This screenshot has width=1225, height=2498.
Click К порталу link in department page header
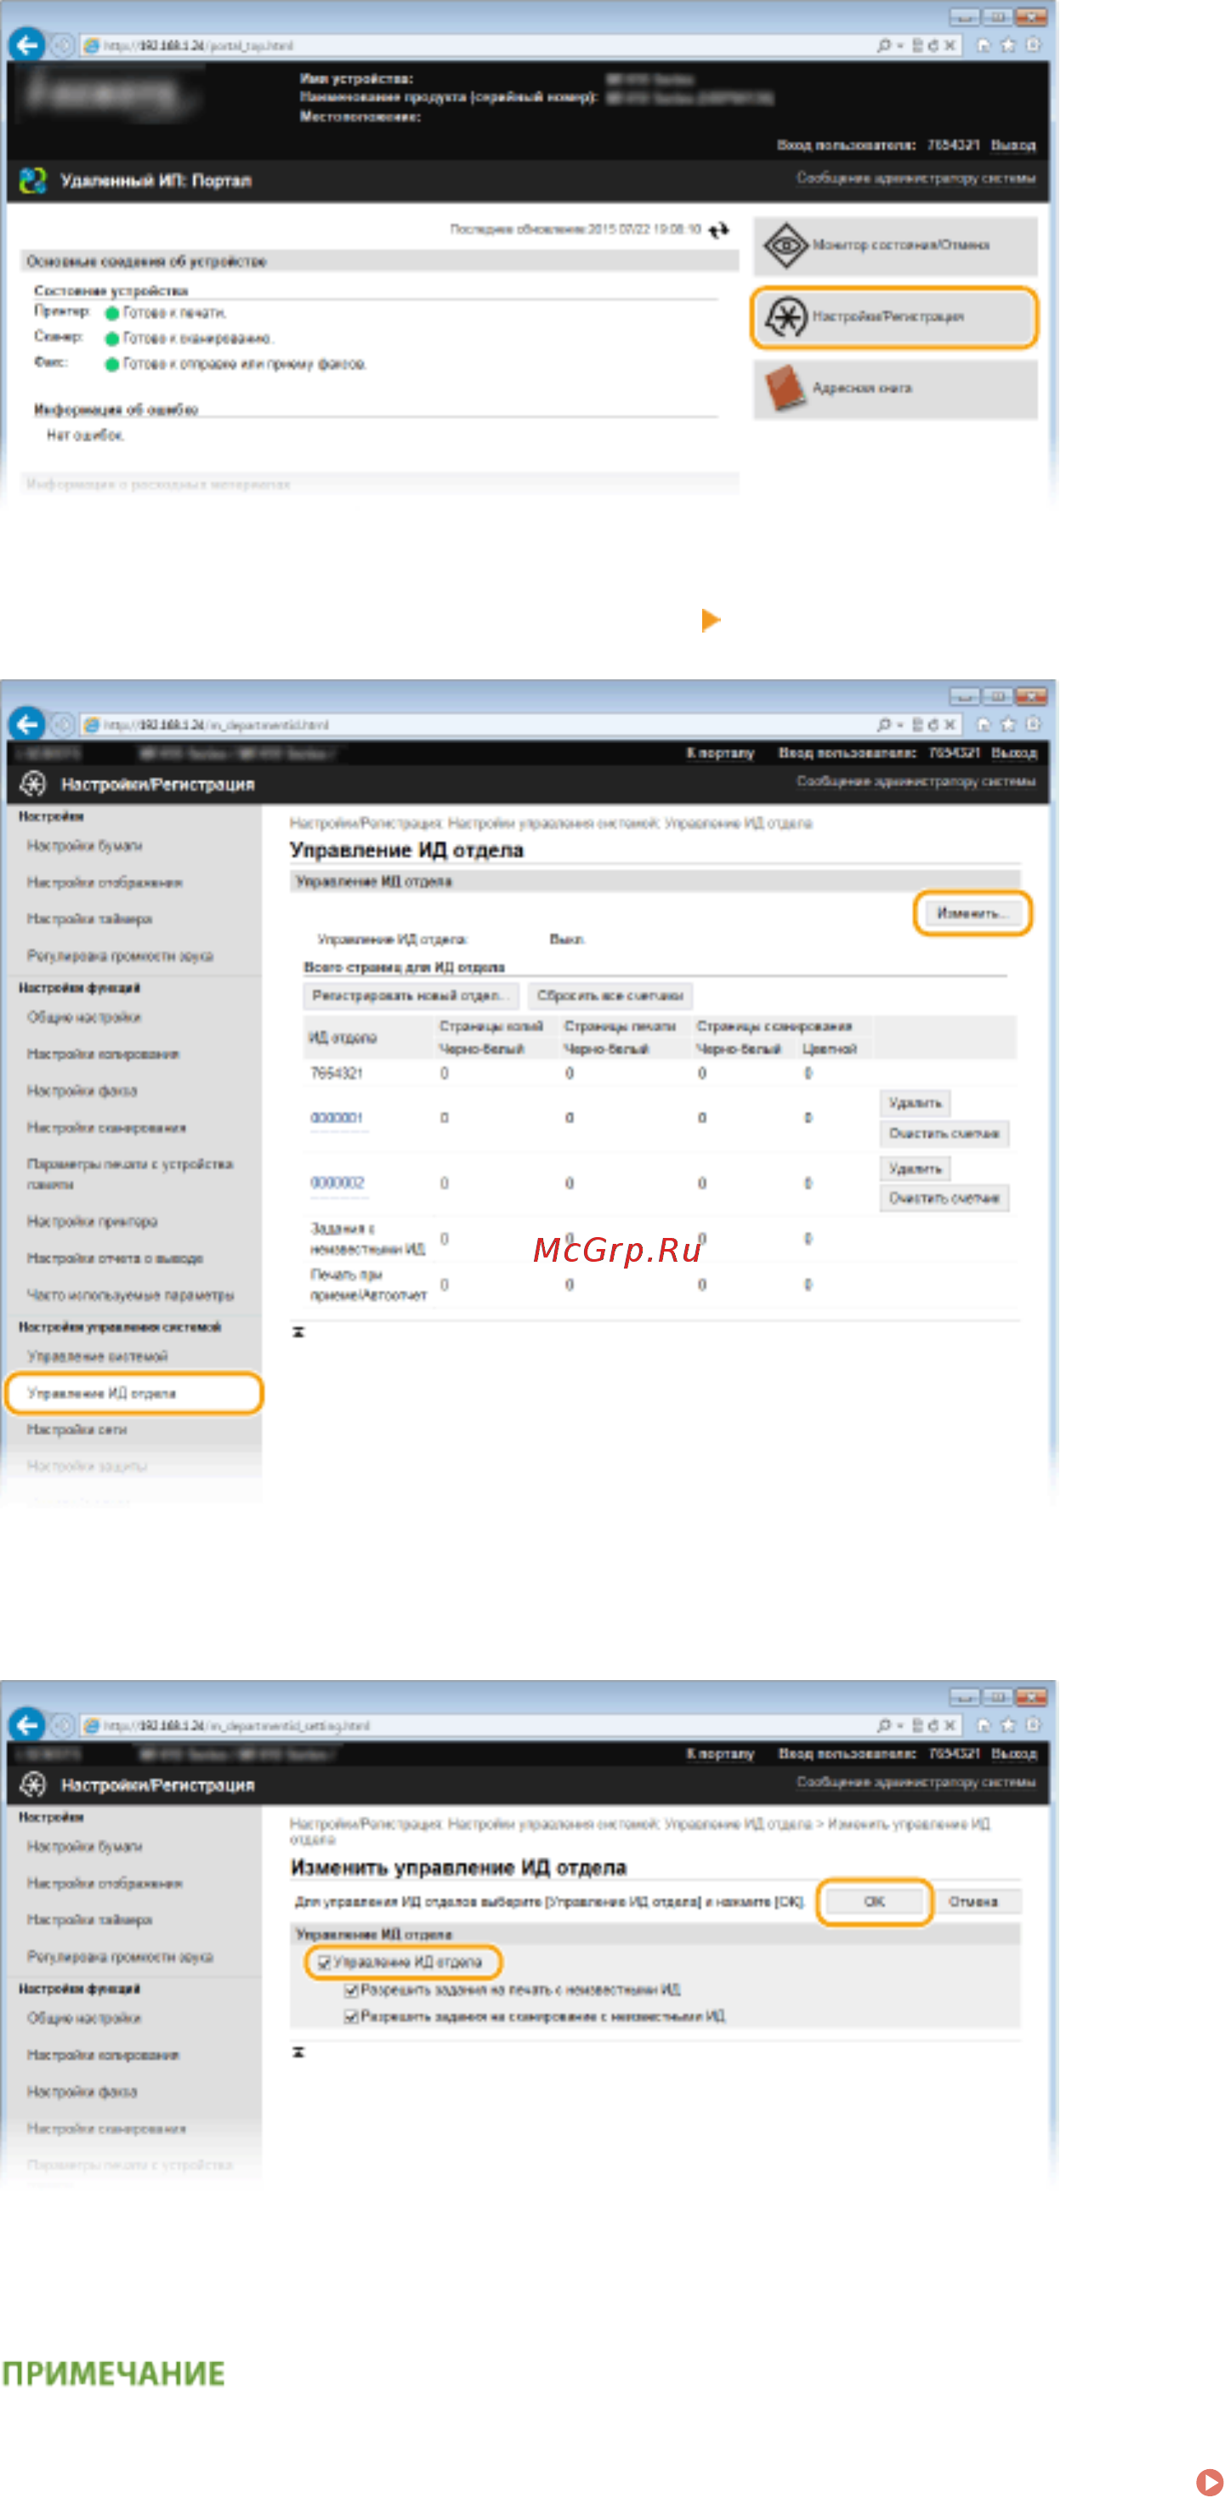720,752
